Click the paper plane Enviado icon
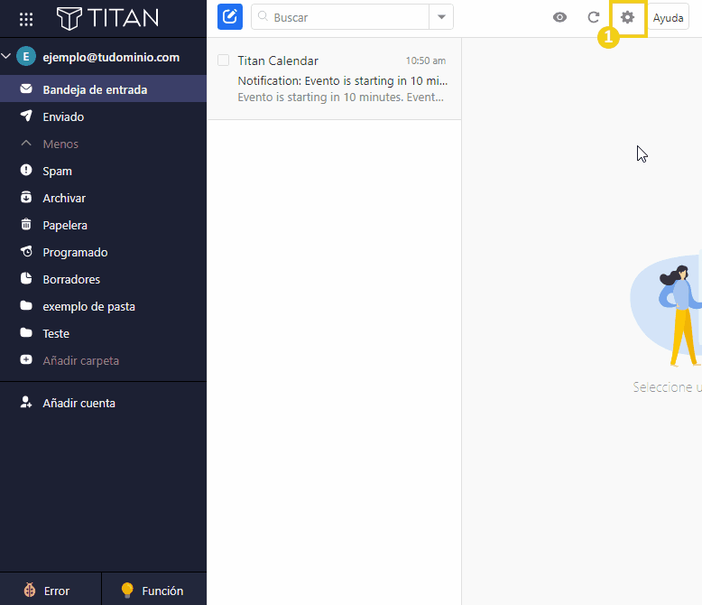702x605 pixels. coord(26,116)
